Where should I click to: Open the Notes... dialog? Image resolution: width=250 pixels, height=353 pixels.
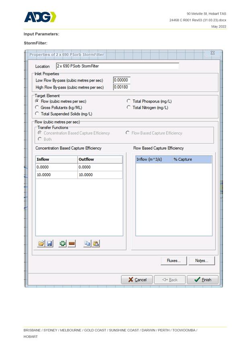click(x=202, y=261)
